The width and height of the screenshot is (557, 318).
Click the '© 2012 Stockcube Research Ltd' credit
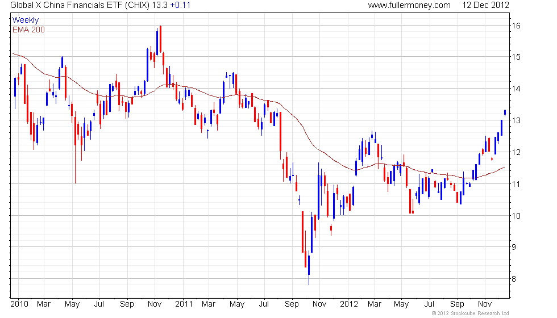(x=471, y=313)
